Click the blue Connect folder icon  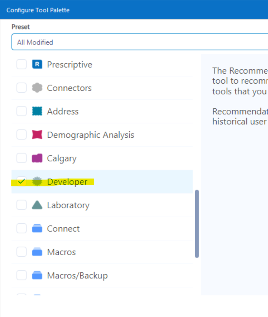[x=37, y=228]
